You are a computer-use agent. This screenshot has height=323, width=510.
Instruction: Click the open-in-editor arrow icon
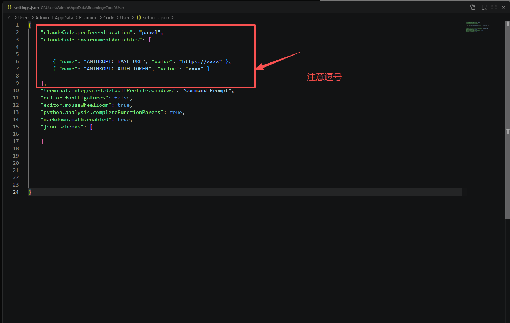tap(485, 7)
